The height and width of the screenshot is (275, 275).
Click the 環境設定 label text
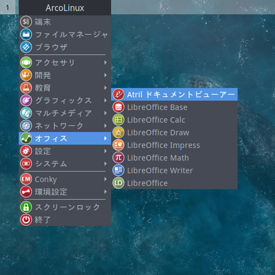tap(51, 192)
